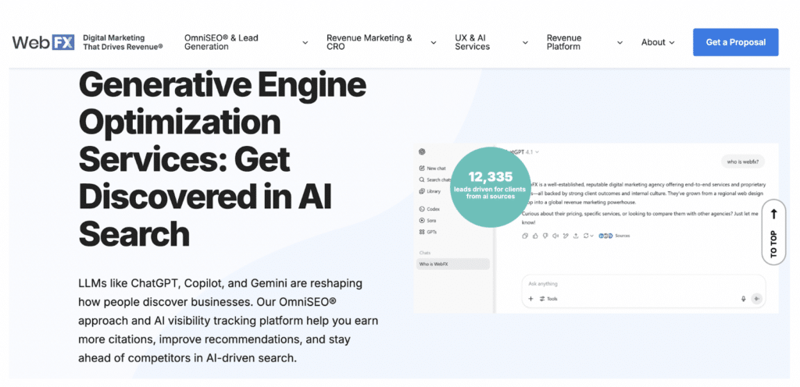Copy the ChatGPT response
The width and height of the screenshot is (800, 387).
(x=525, y=236)
